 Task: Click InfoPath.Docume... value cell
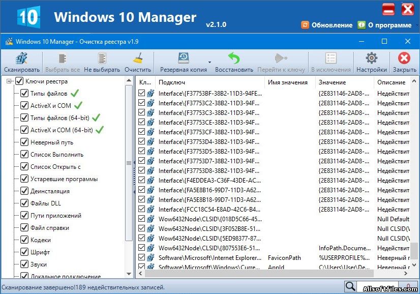(344, 248)
